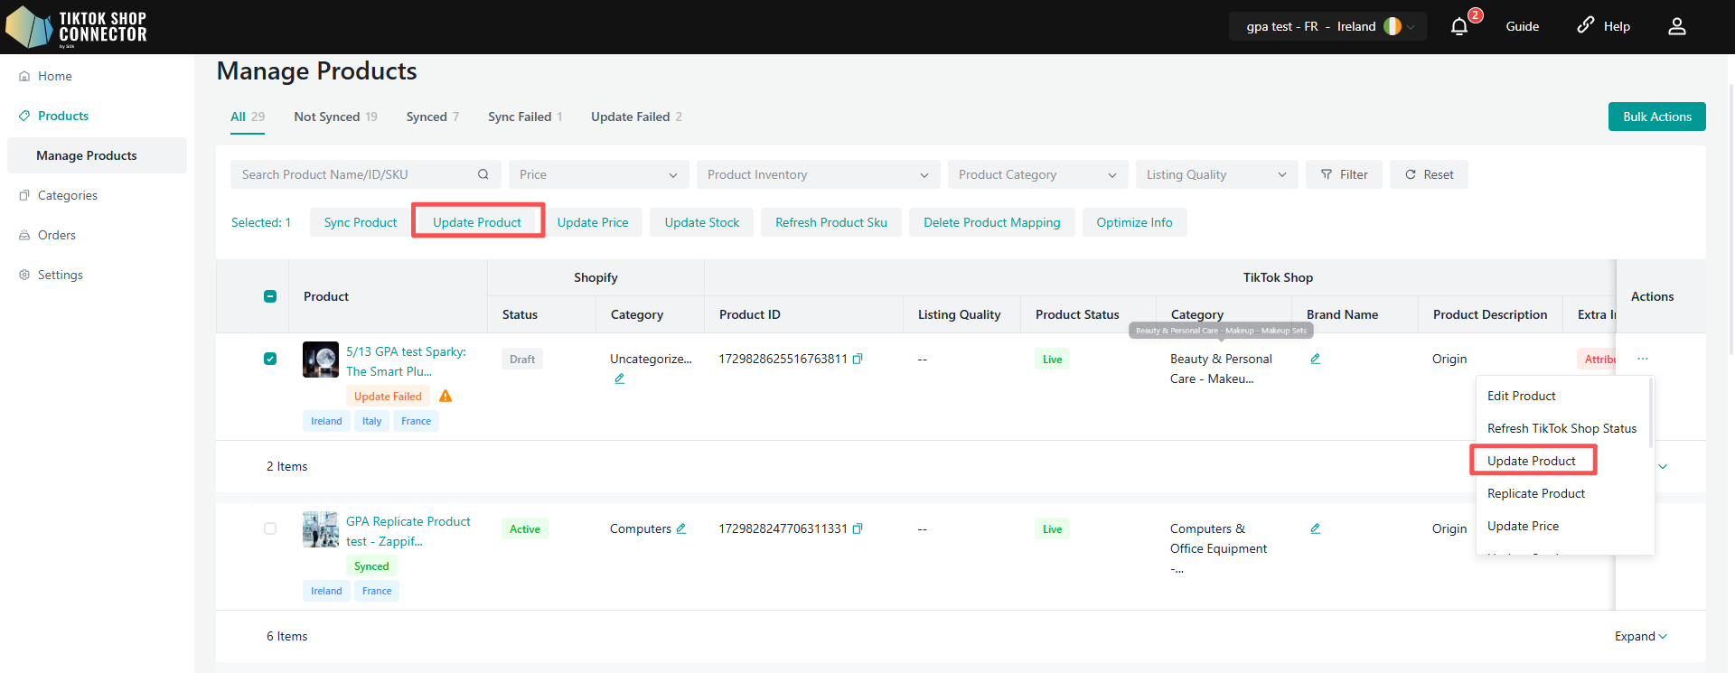Viewport: 1735px width, 673px height.
Task: Open the Listing Quality dropdown
Action: 1217,174
